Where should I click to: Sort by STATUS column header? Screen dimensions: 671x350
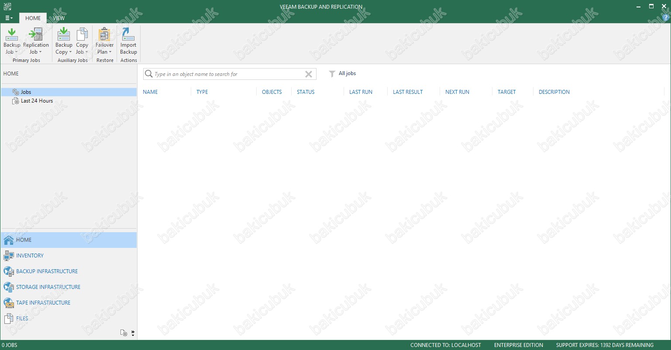pyautogui.click(x=306, y=92)
